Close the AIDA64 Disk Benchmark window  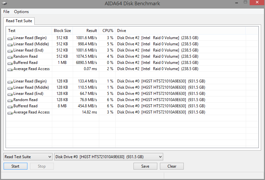[x=257, y=2]
